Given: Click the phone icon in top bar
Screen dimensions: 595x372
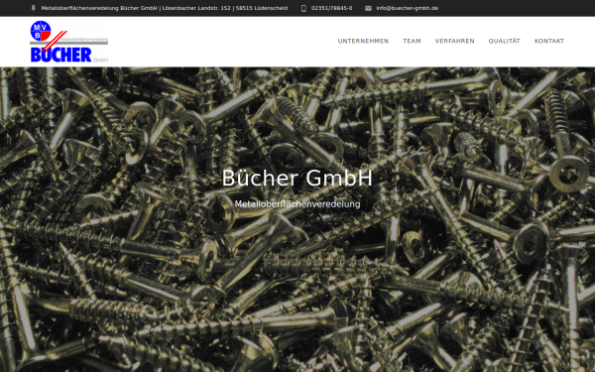Looking at the screenshot, I should 303,8.
